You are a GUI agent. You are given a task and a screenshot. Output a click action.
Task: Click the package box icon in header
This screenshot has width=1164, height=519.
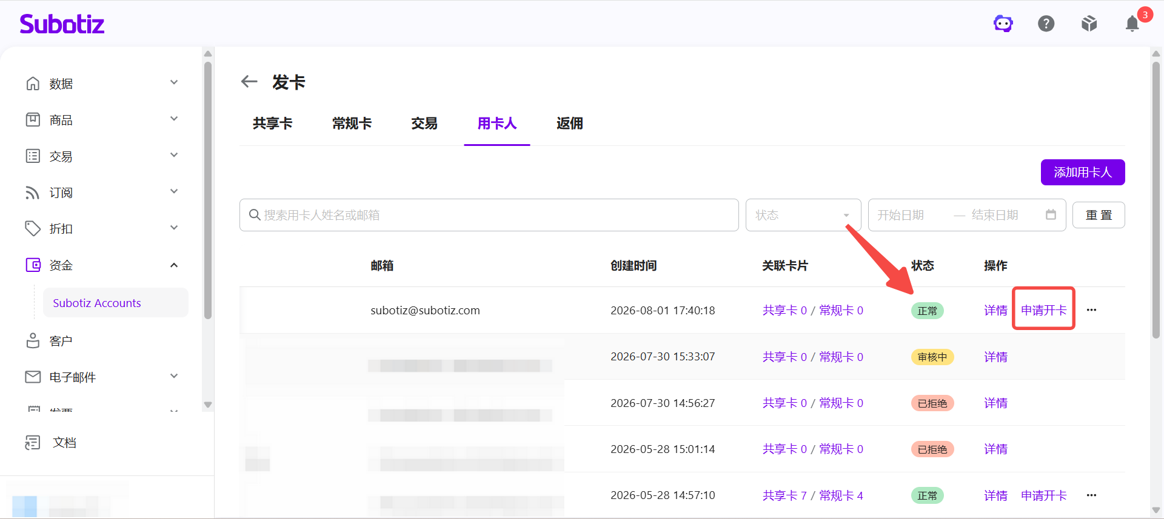pos(1089,24)
